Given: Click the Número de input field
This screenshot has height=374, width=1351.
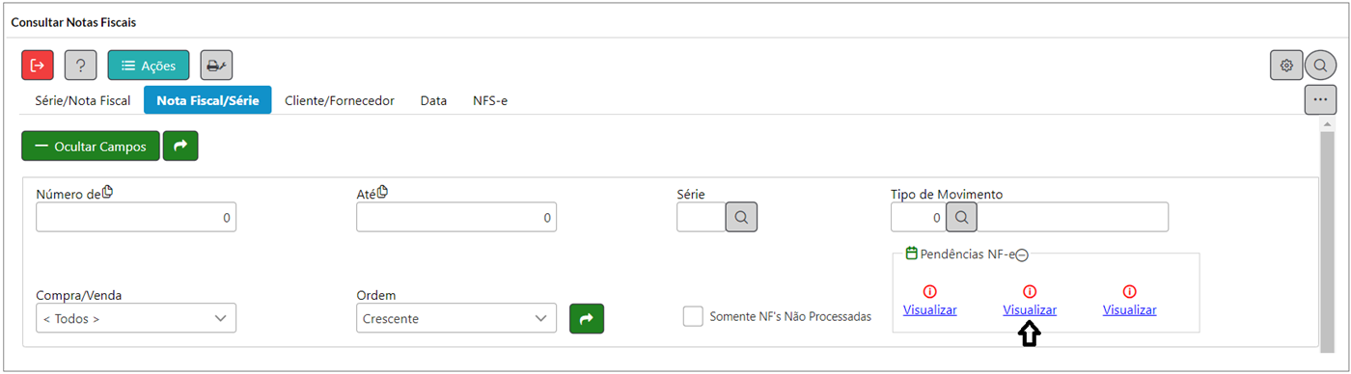Looking at the screenshot, I should (x=136, y=218).
